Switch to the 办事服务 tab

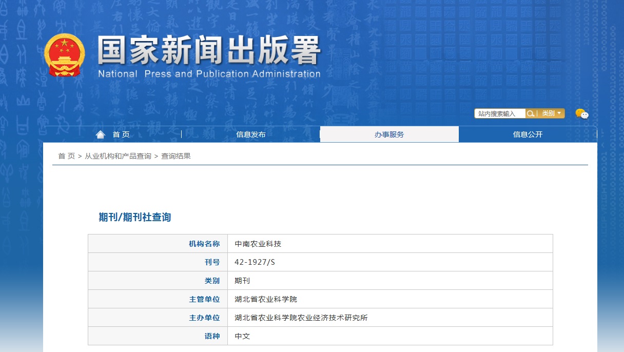click(389, 134)
